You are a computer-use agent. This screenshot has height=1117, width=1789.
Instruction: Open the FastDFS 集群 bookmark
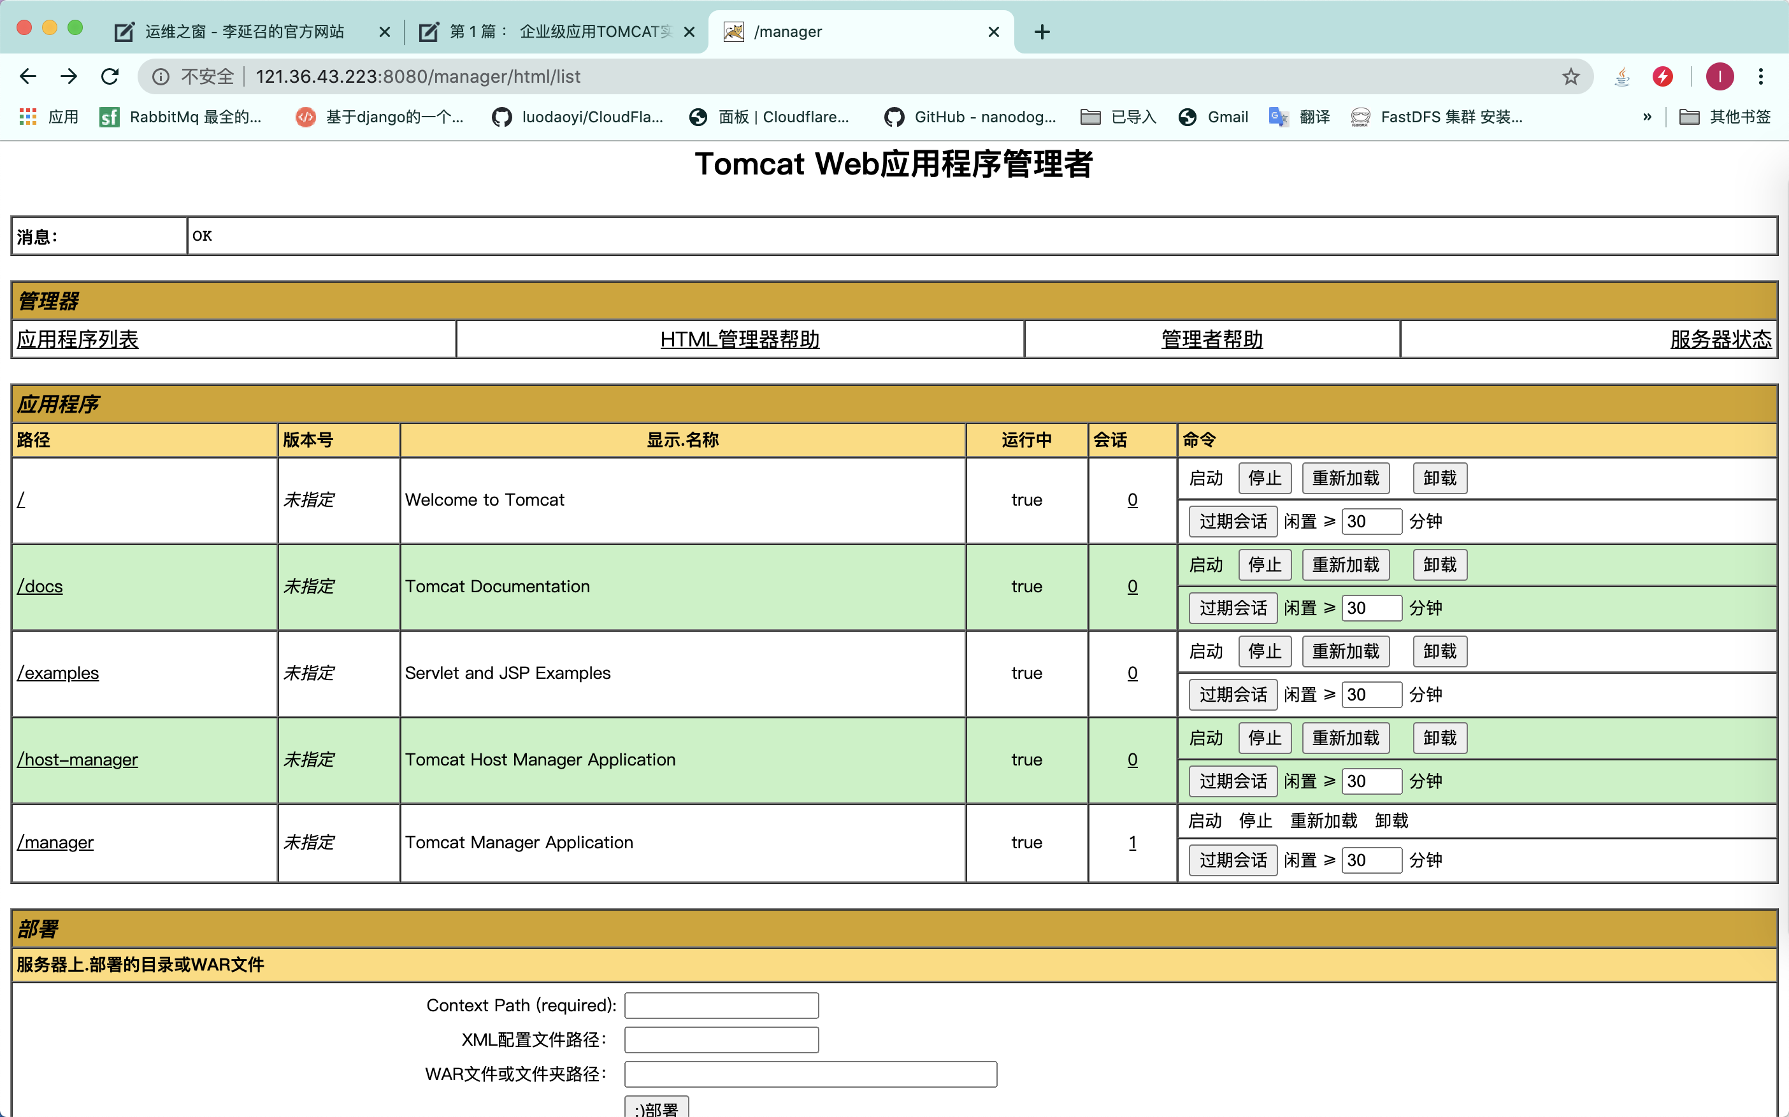coord(1437,117)
